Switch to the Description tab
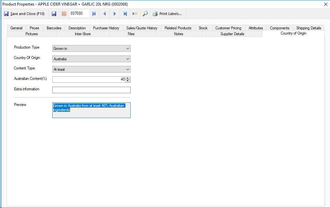 (77, 28)
